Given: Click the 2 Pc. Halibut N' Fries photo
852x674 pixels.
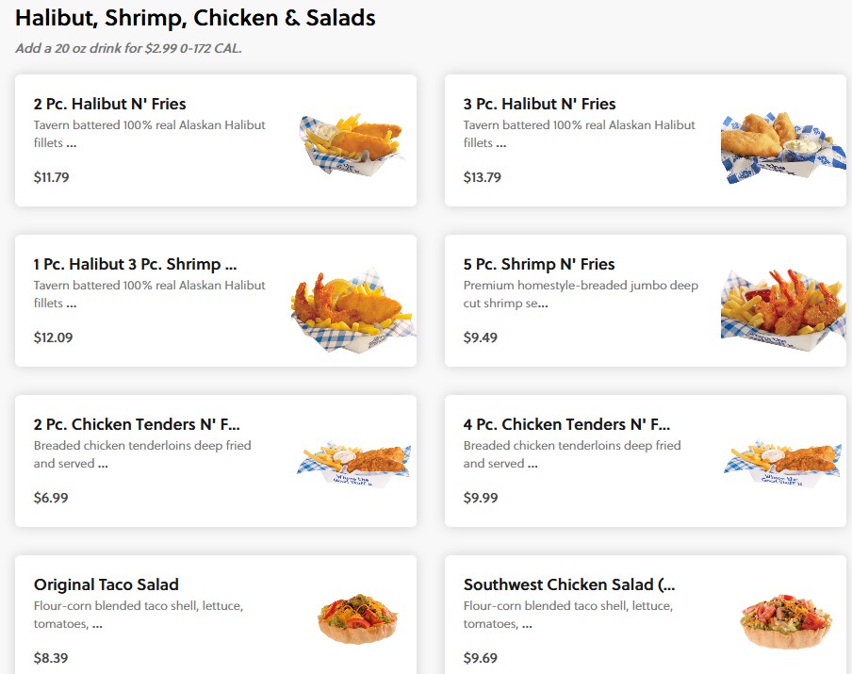Looking at the screenshot, I should [x=352, y=140].
